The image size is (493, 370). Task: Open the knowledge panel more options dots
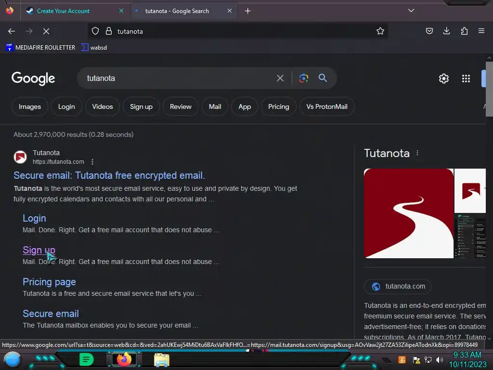pos(417,153)
